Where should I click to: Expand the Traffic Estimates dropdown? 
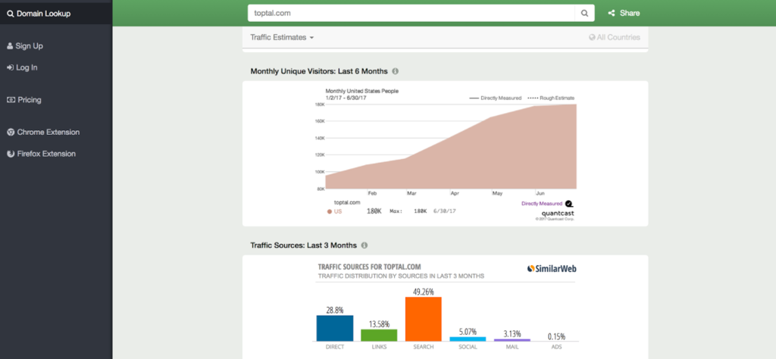click(x=282, y=37)
